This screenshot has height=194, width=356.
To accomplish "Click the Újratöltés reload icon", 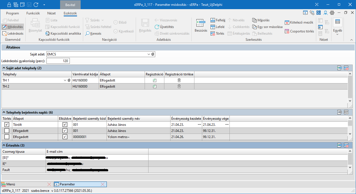I will [x=157, y=27].
